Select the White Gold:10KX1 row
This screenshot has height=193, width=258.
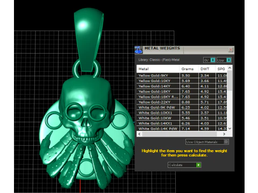(x=182, y=113)
